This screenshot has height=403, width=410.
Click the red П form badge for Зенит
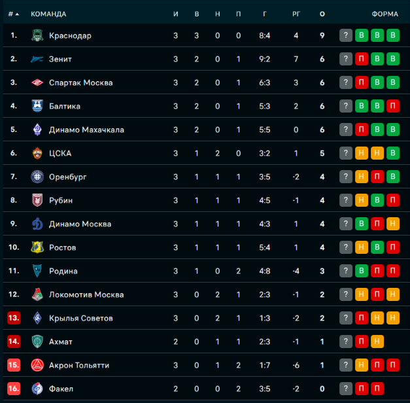tap(362, 59)
